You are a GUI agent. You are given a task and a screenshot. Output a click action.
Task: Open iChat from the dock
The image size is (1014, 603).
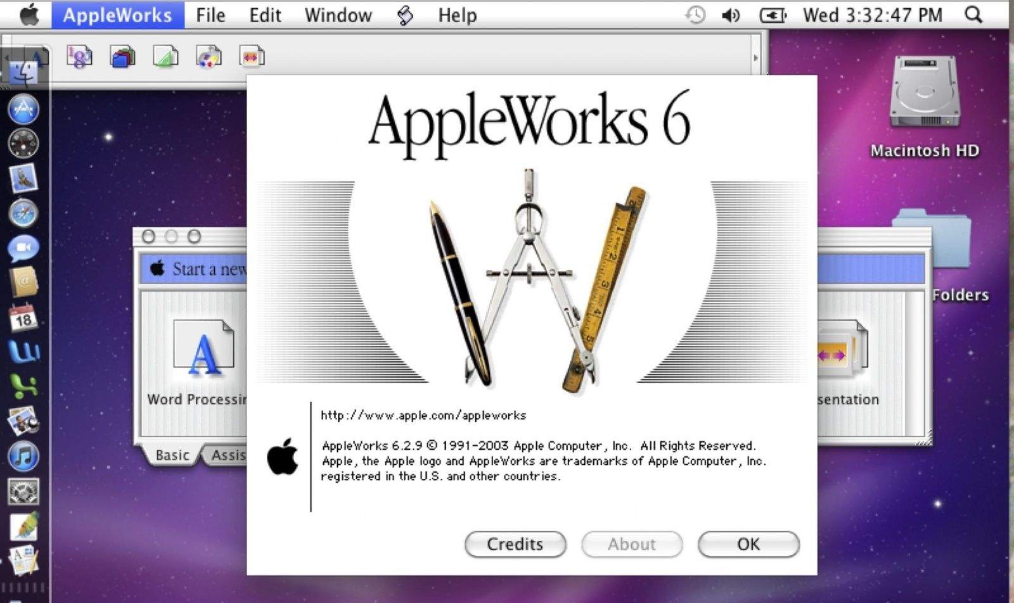coord(23,248)
